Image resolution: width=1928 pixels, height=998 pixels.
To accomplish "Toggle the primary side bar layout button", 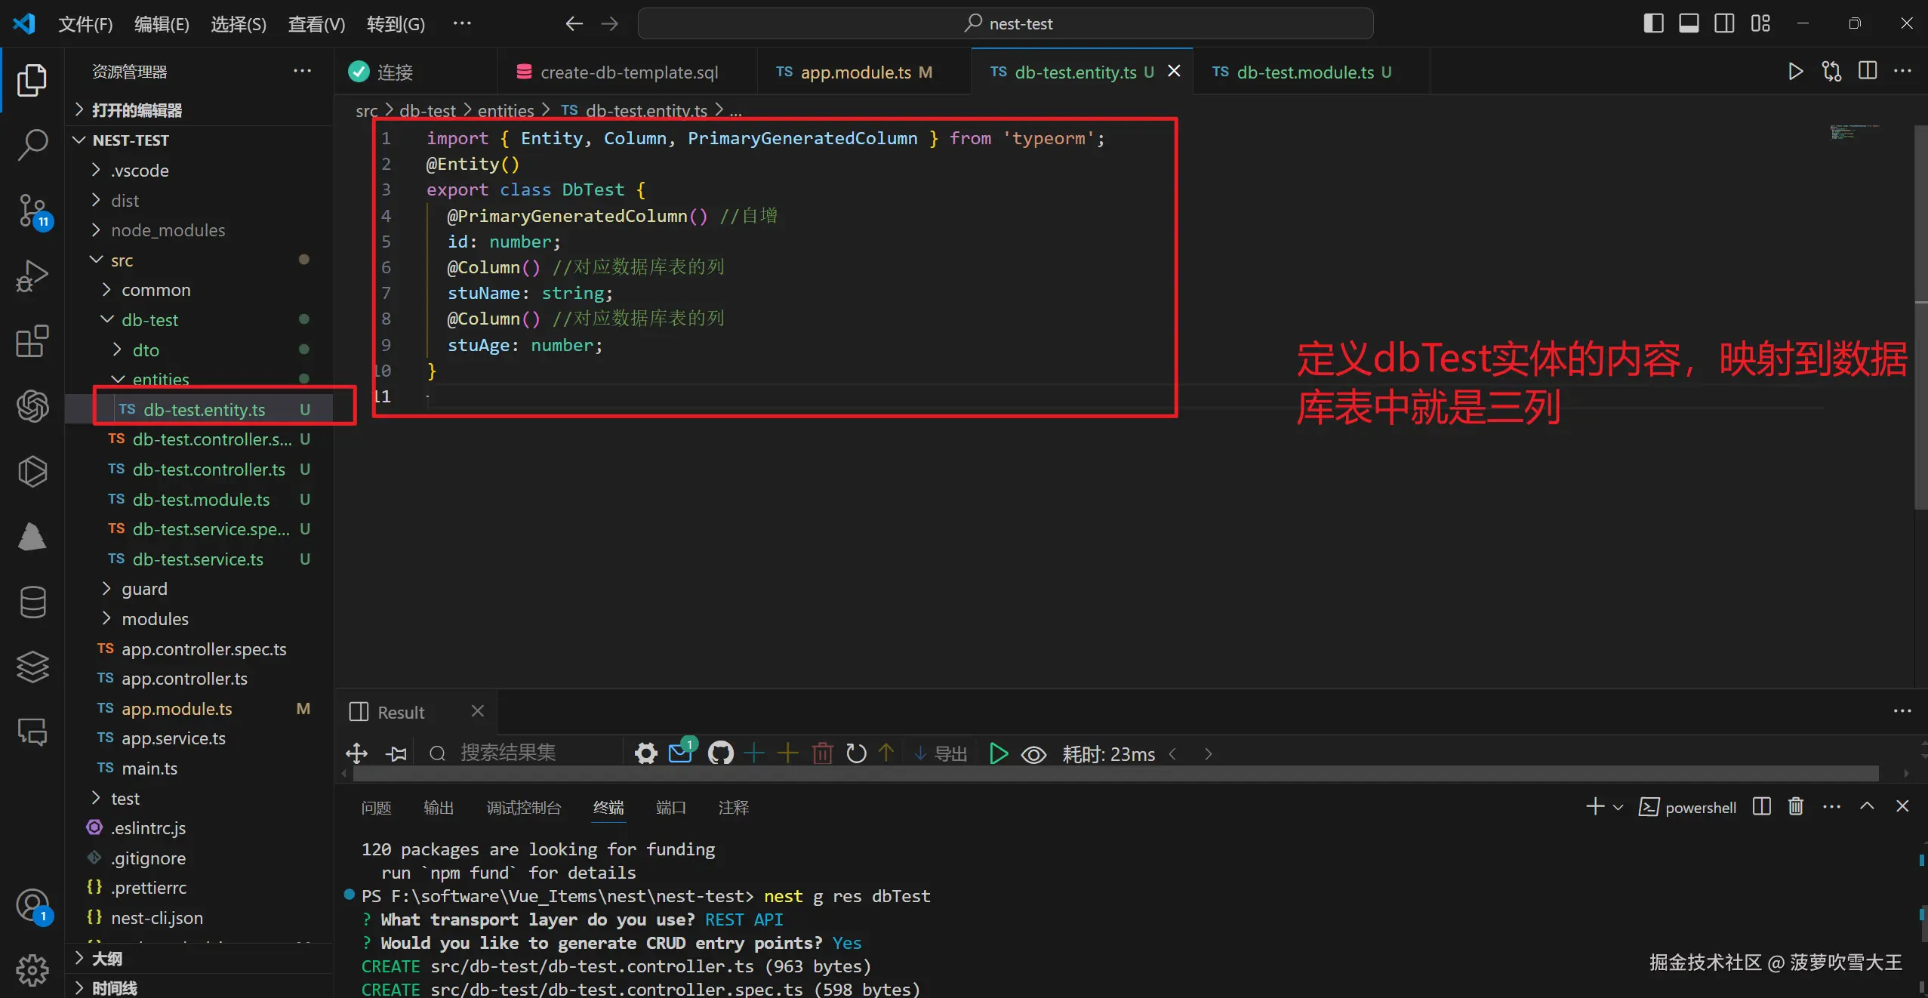I will tap(1653, 23).
